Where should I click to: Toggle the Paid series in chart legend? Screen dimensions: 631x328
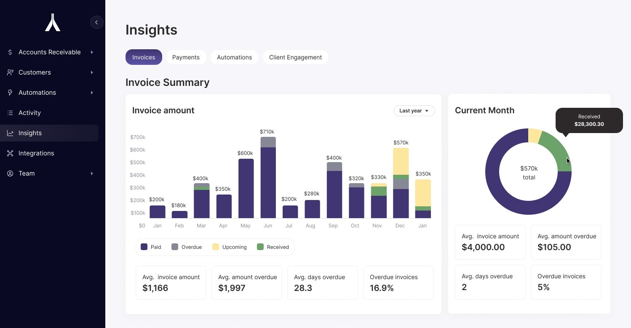151,247
